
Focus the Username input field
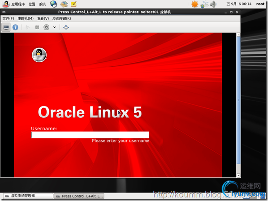[90, 135]
